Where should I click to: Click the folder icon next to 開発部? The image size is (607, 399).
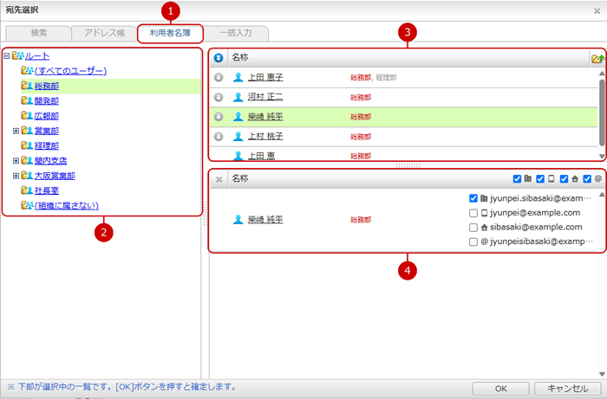point(26,100)
